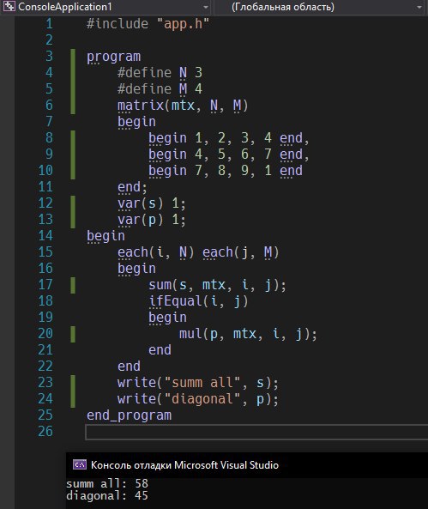428x509 pixels.
Task: Click write("summ all", s); line
Action: coord(198,383)
